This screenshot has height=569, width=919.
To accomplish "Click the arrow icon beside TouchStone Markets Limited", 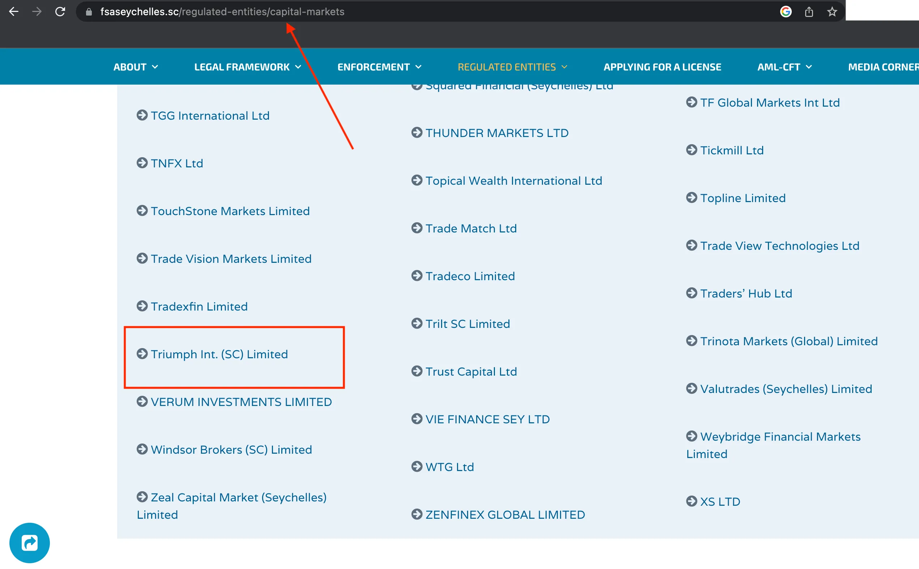I will (x=142, y=211).
